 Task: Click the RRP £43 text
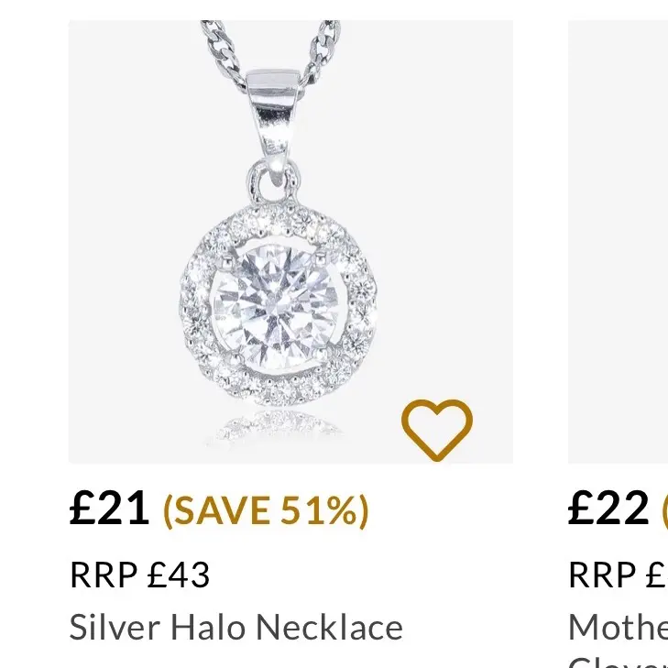point(139,575)
